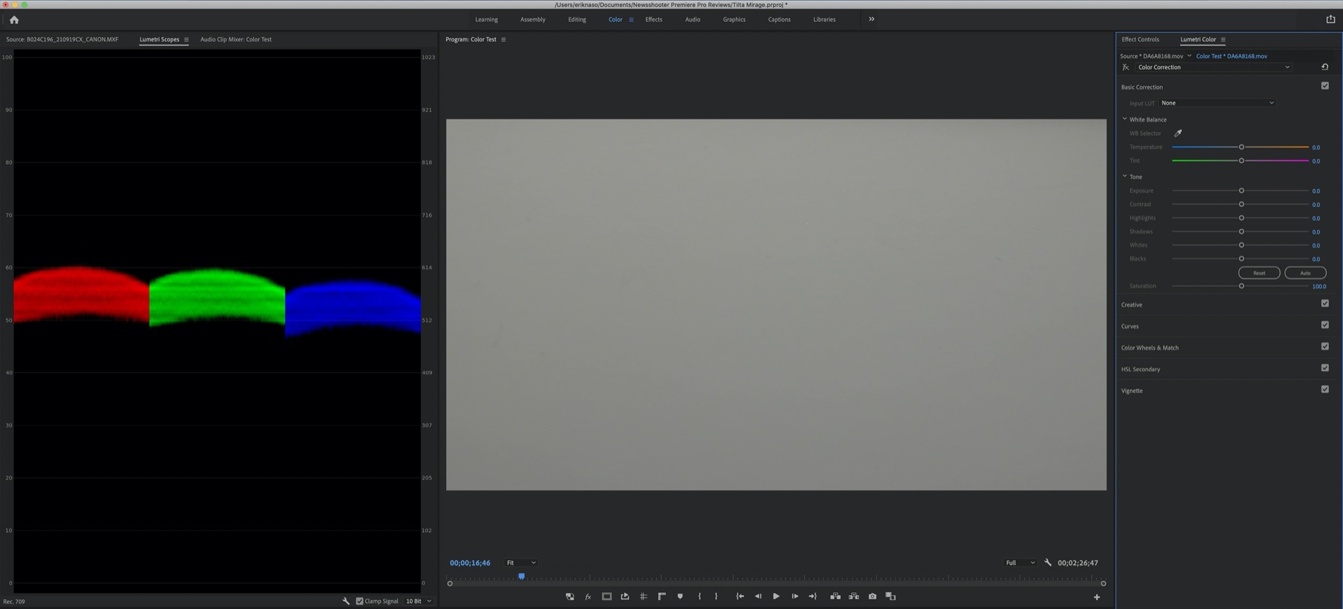
Task: Open the Fit zoom level dropdown
Action: coord(521,563)
